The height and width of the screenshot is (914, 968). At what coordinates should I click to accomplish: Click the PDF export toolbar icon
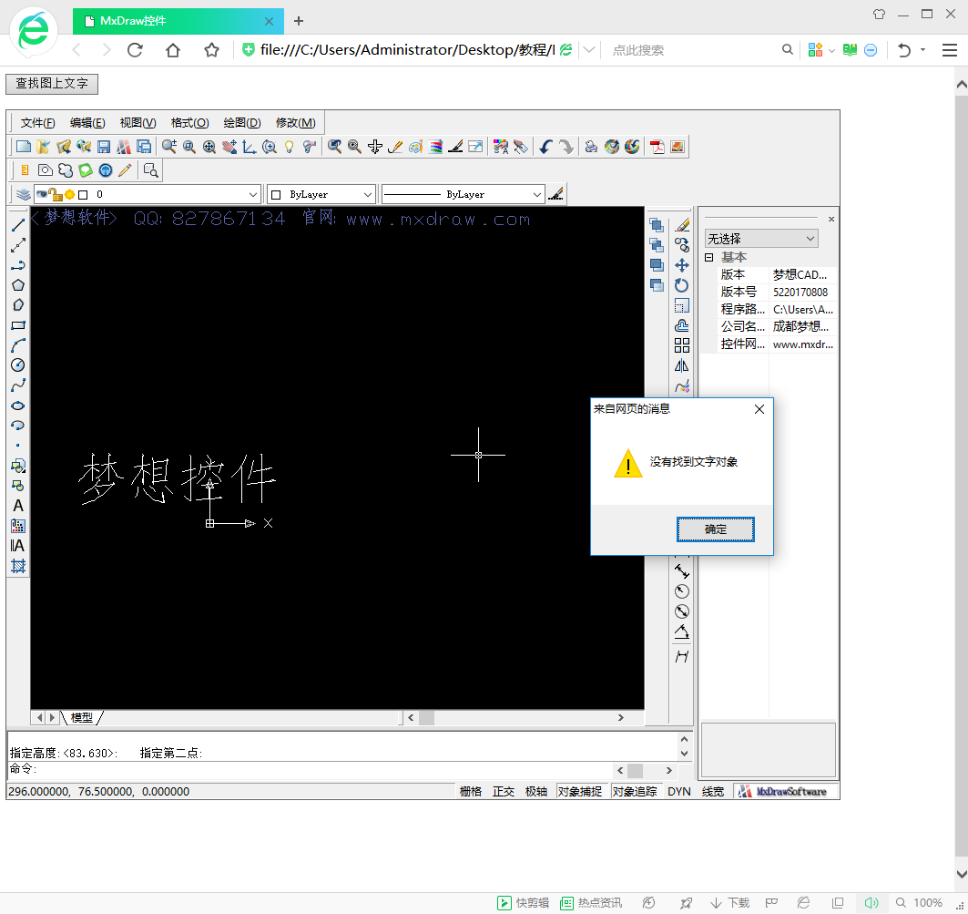(657, 147)
